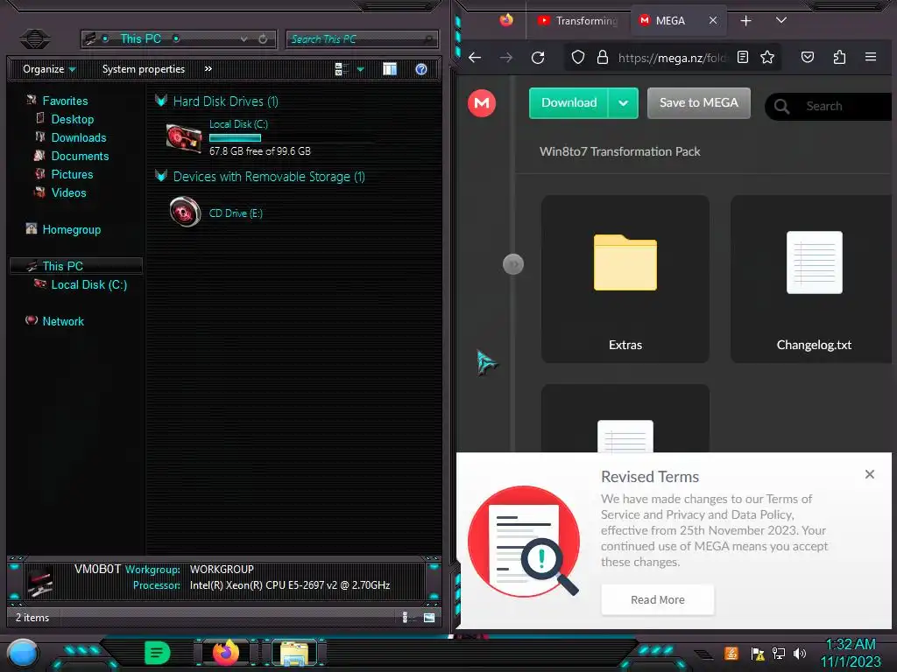Open the Extras folder
Viewport: 897px width, 672px height.
coord(625,279)
